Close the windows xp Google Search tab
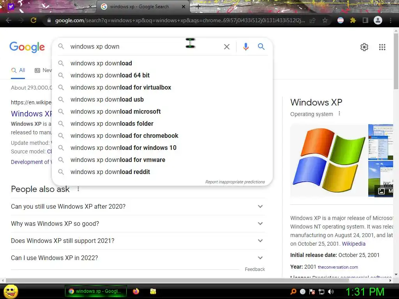The width and height of the screenshot is (399, 299). coord(184,7)
